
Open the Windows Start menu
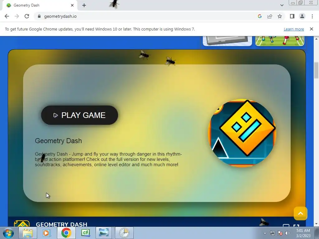[8, 233]
